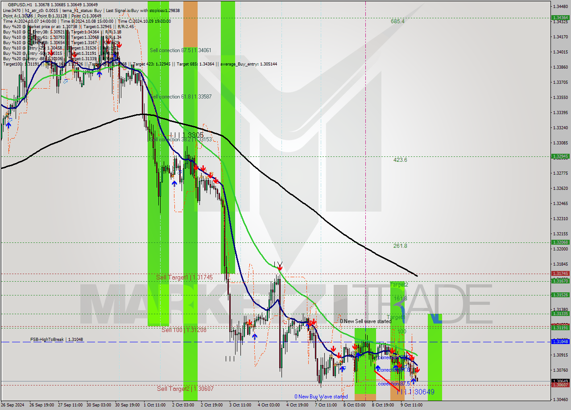Click green price tag 1.31526 on axis

(x=560, y=295)
